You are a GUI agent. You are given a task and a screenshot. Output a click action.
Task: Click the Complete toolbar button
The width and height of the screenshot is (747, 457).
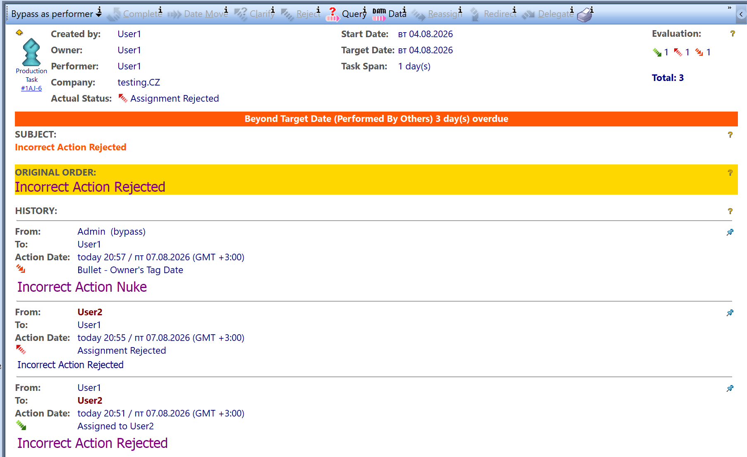tap(135, 14)
